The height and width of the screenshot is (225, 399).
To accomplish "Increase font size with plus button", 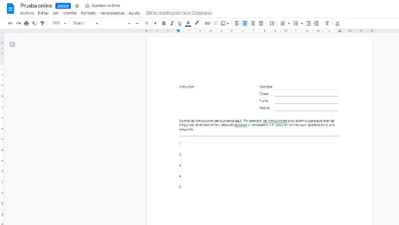I will pos(155,23).
